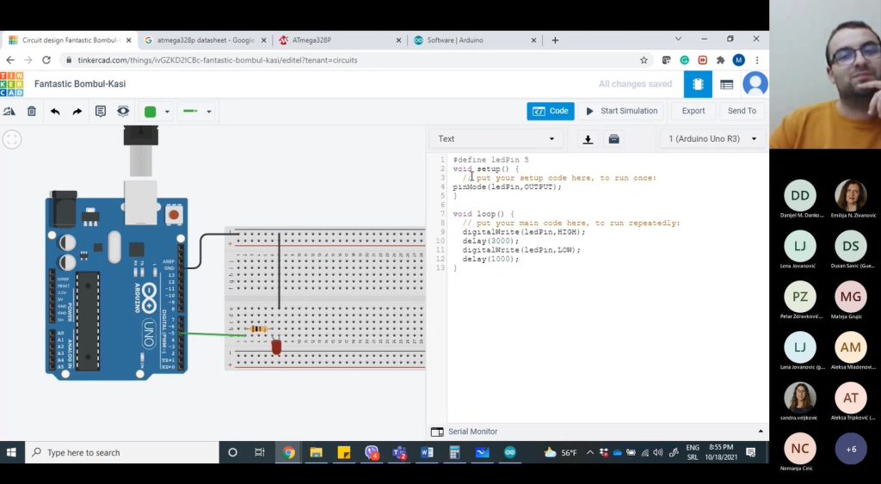Click the Export button
881x484 pixels.
click(693, 111)
